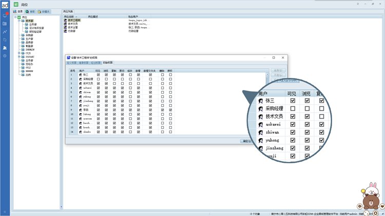
Task: Select the 初始权限 tab in the dialog
Action: click(108, 63)
